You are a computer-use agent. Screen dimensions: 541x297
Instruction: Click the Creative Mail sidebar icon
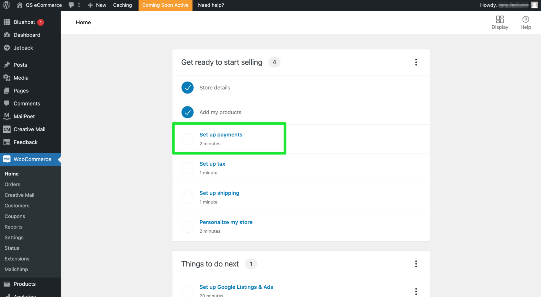click(7, 129)
